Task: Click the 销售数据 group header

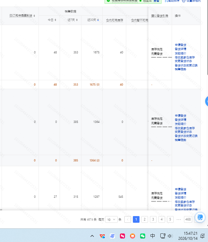Action: pos(70,11)
